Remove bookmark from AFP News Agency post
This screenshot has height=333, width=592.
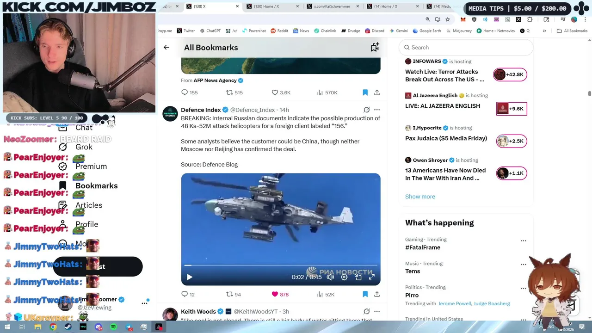[365, 92]
